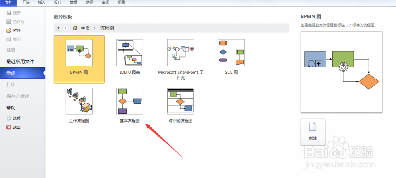
Task: Click the 跨职能流程图 label text
Action: [x=181, y=121]
